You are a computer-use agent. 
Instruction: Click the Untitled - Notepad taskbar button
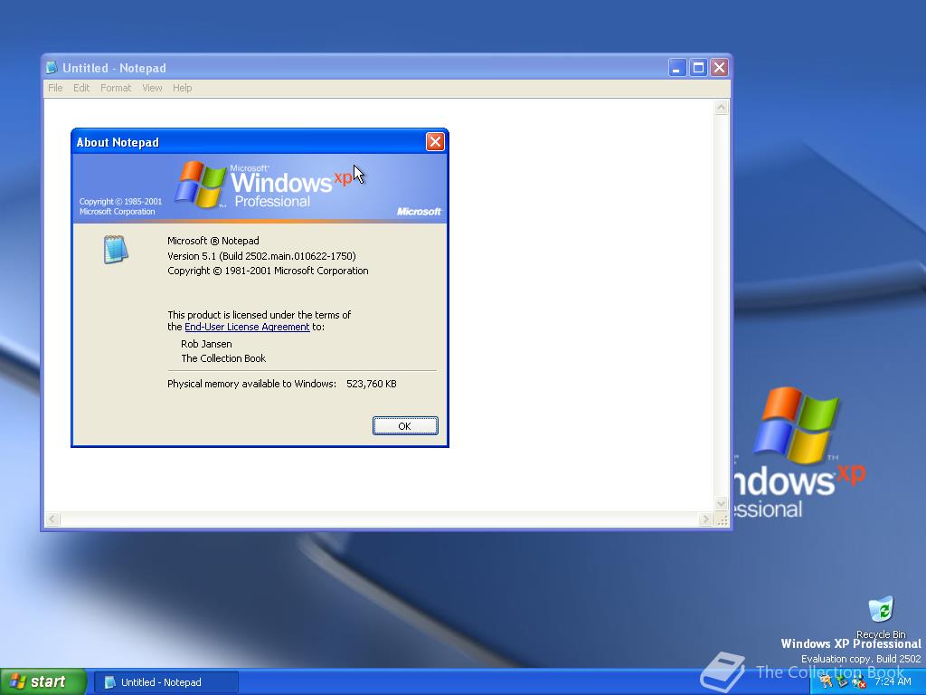166,682
